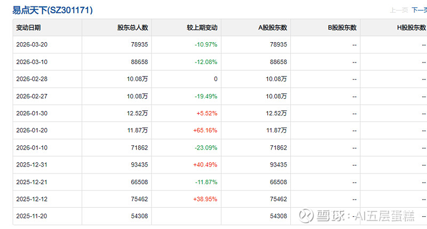This screenshot has height=229, width=427.
Task: Select the H股股东数 column header
Action: pos(412,28)
